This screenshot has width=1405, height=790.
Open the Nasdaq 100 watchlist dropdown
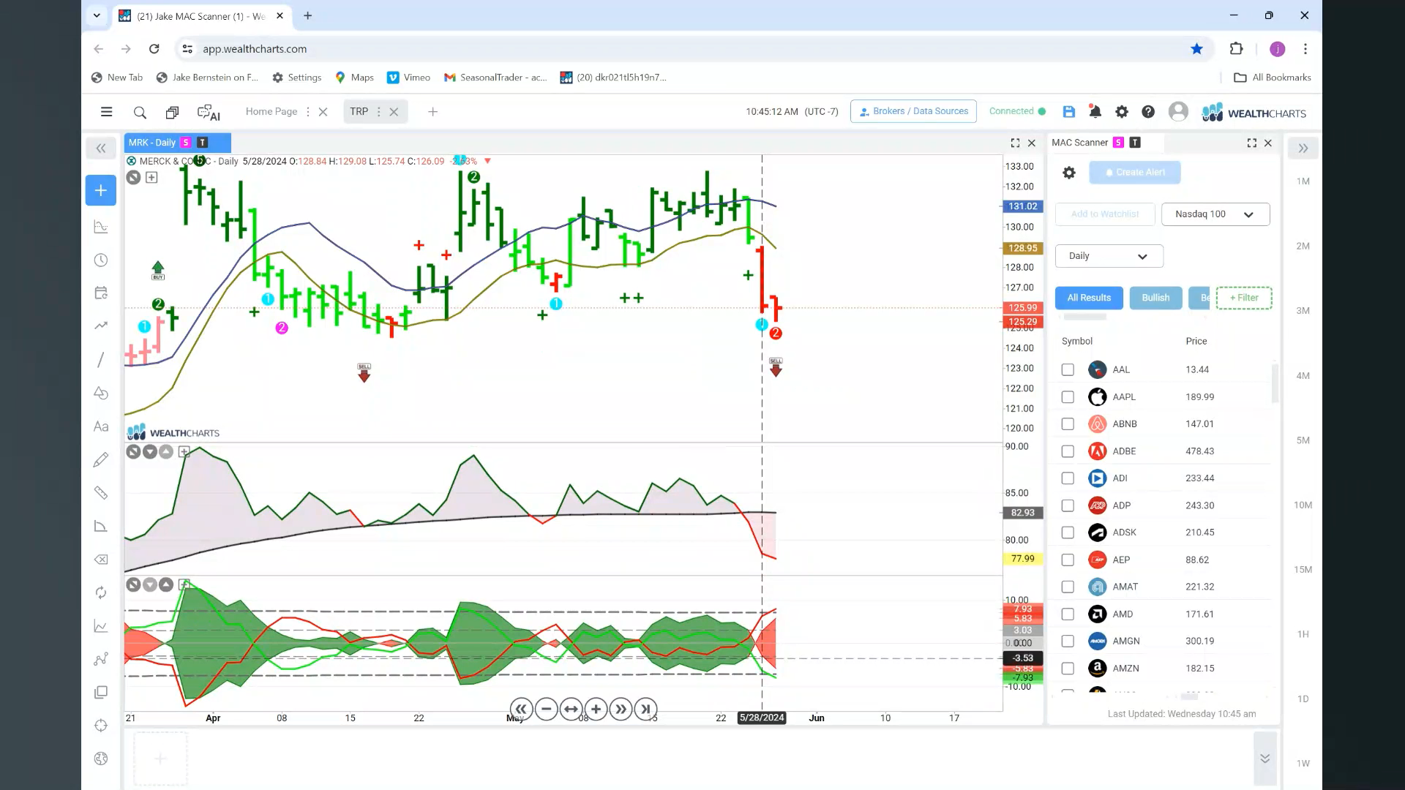(x=1215, y=214)
